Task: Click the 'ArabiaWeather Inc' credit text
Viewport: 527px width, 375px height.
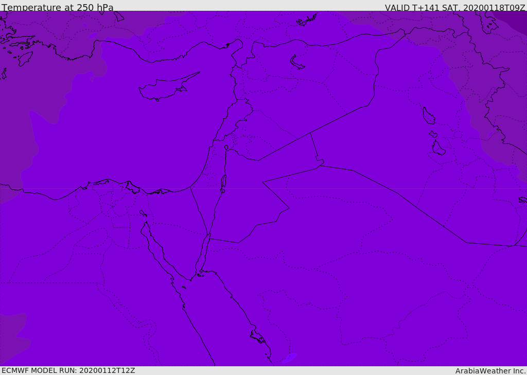Action: click(x=490, y=371)
